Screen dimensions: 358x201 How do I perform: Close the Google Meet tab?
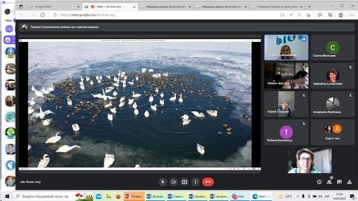pyautogui.click(x=79, y=7)
